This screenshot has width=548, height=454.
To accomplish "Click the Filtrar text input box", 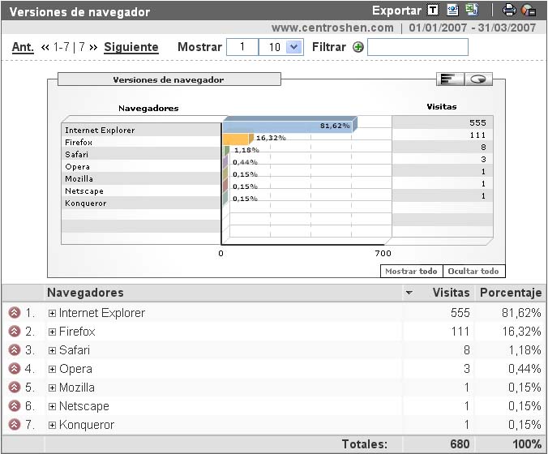I will click(x=417, y=47).
